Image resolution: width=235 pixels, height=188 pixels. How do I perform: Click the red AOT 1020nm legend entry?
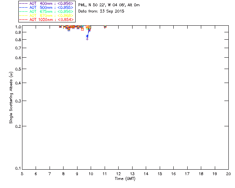click(x=46, y=19)
